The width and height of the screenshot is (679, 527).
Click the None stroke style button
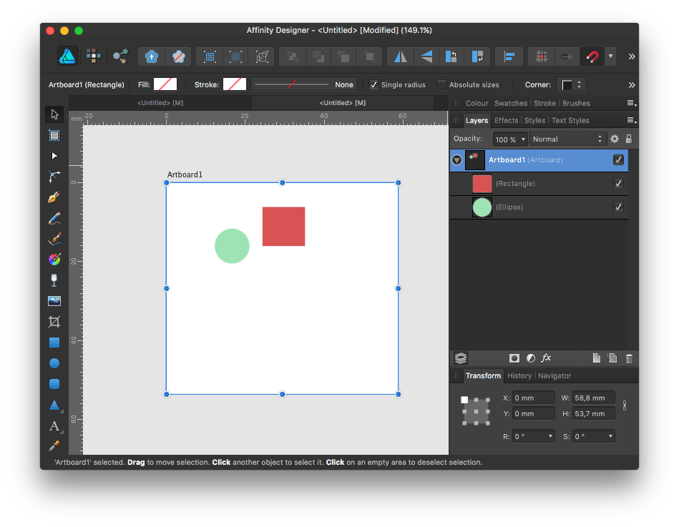click(x=344, y=84)
